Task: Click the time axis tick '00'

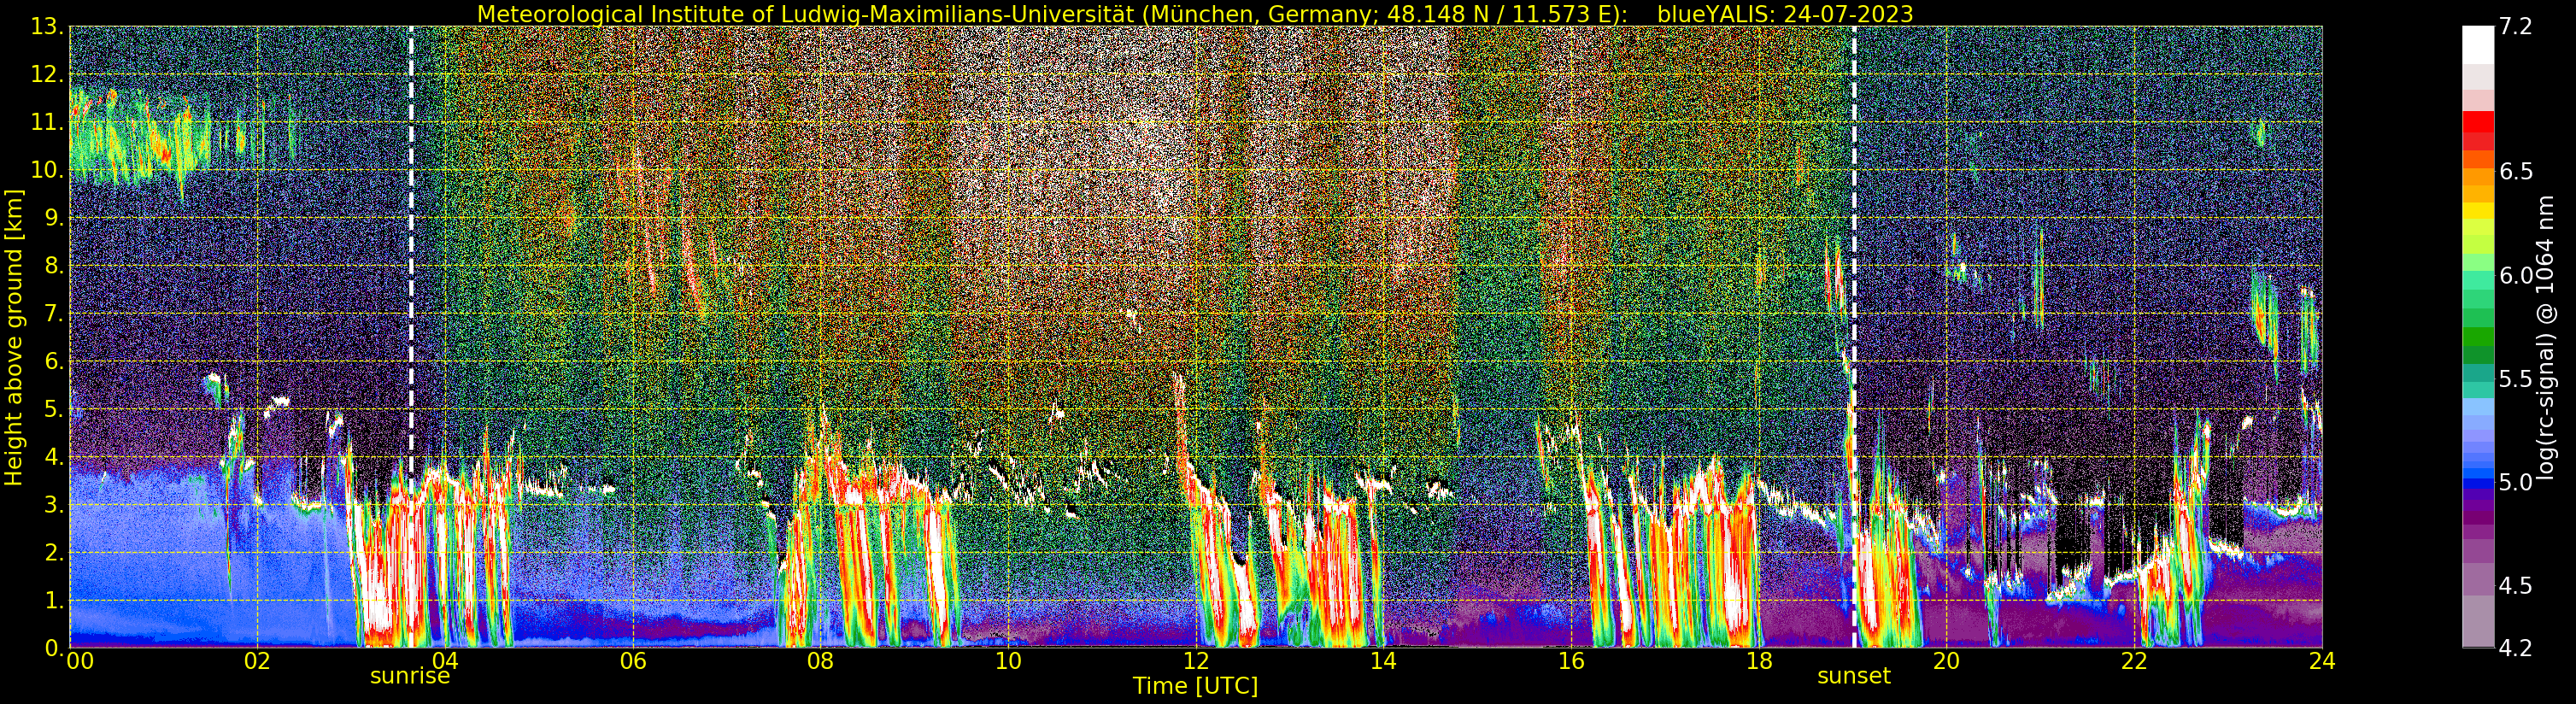Action: [x=79, y=661]
